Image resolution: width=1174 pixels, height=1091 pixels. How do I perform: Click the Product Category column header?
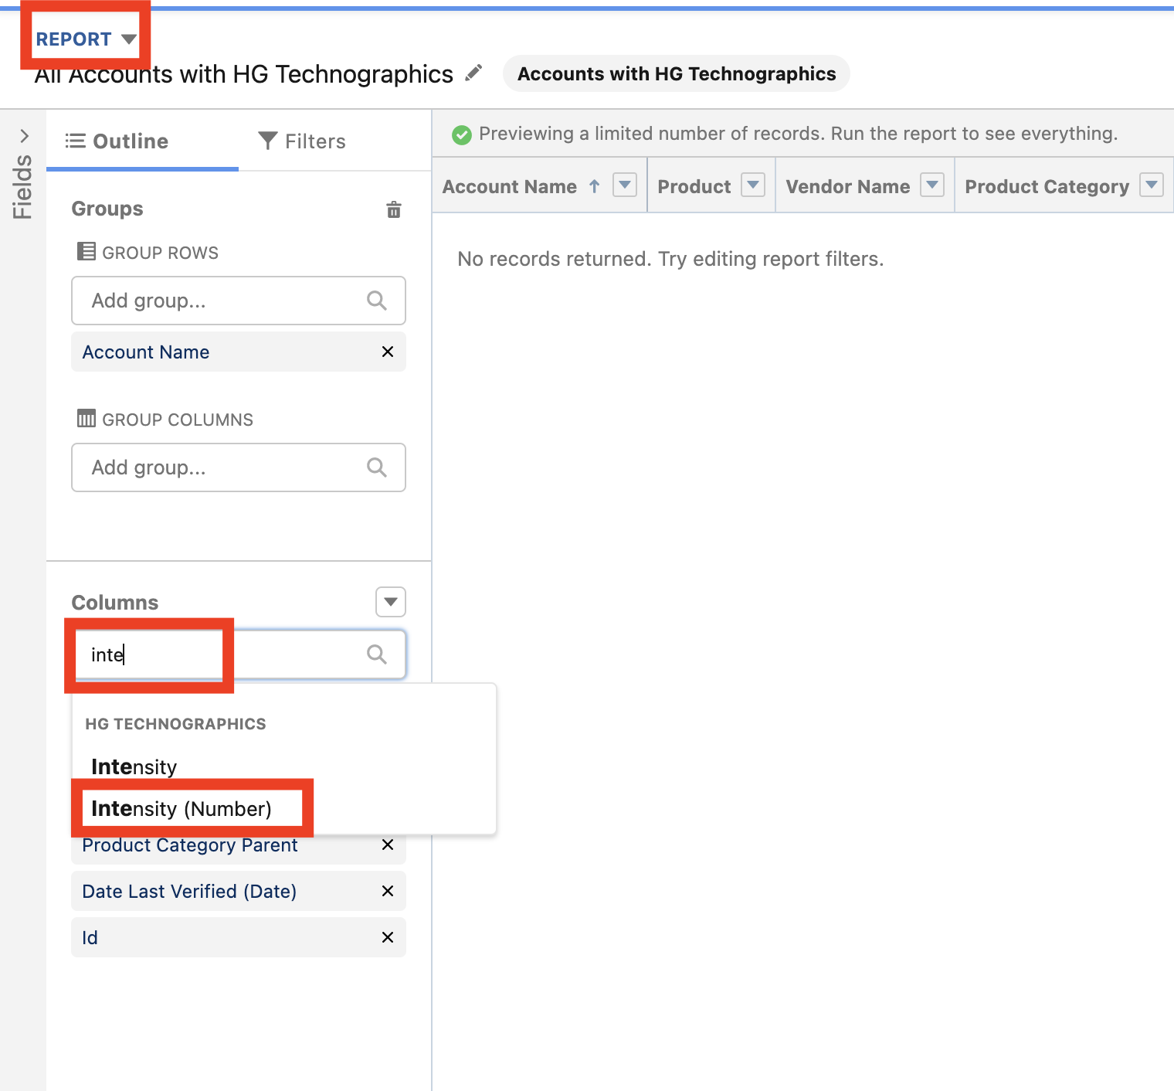pos(1047,186)
